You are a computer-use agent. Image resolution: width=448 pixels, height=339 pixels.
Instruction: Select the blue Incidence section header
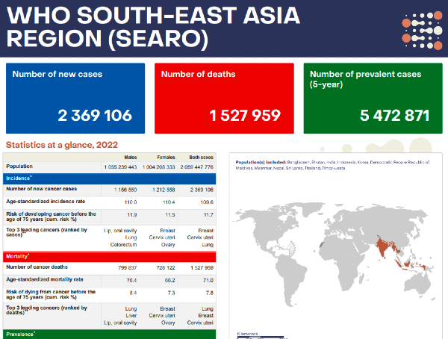(109, 178)
